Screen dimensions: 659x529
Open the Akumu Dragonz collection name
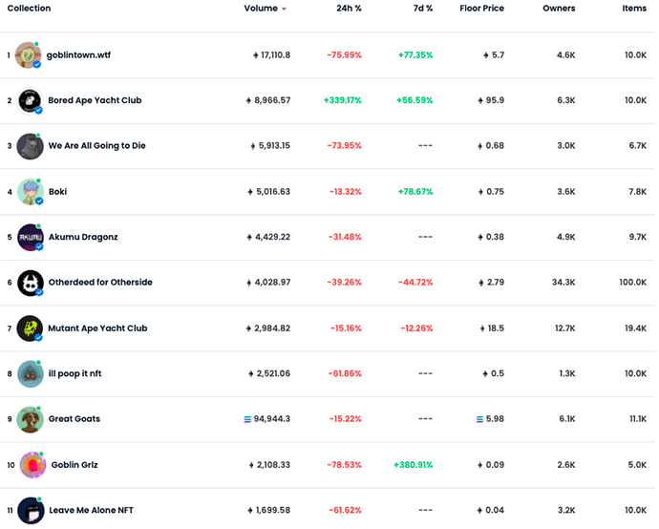pyautogui.click(x=83, y=237)
